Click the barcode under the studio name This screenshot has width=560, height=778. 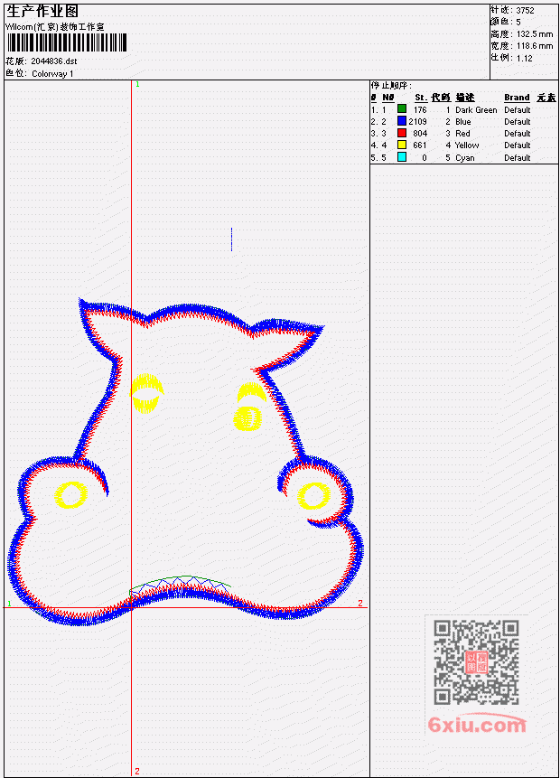(x=67, y=42)
